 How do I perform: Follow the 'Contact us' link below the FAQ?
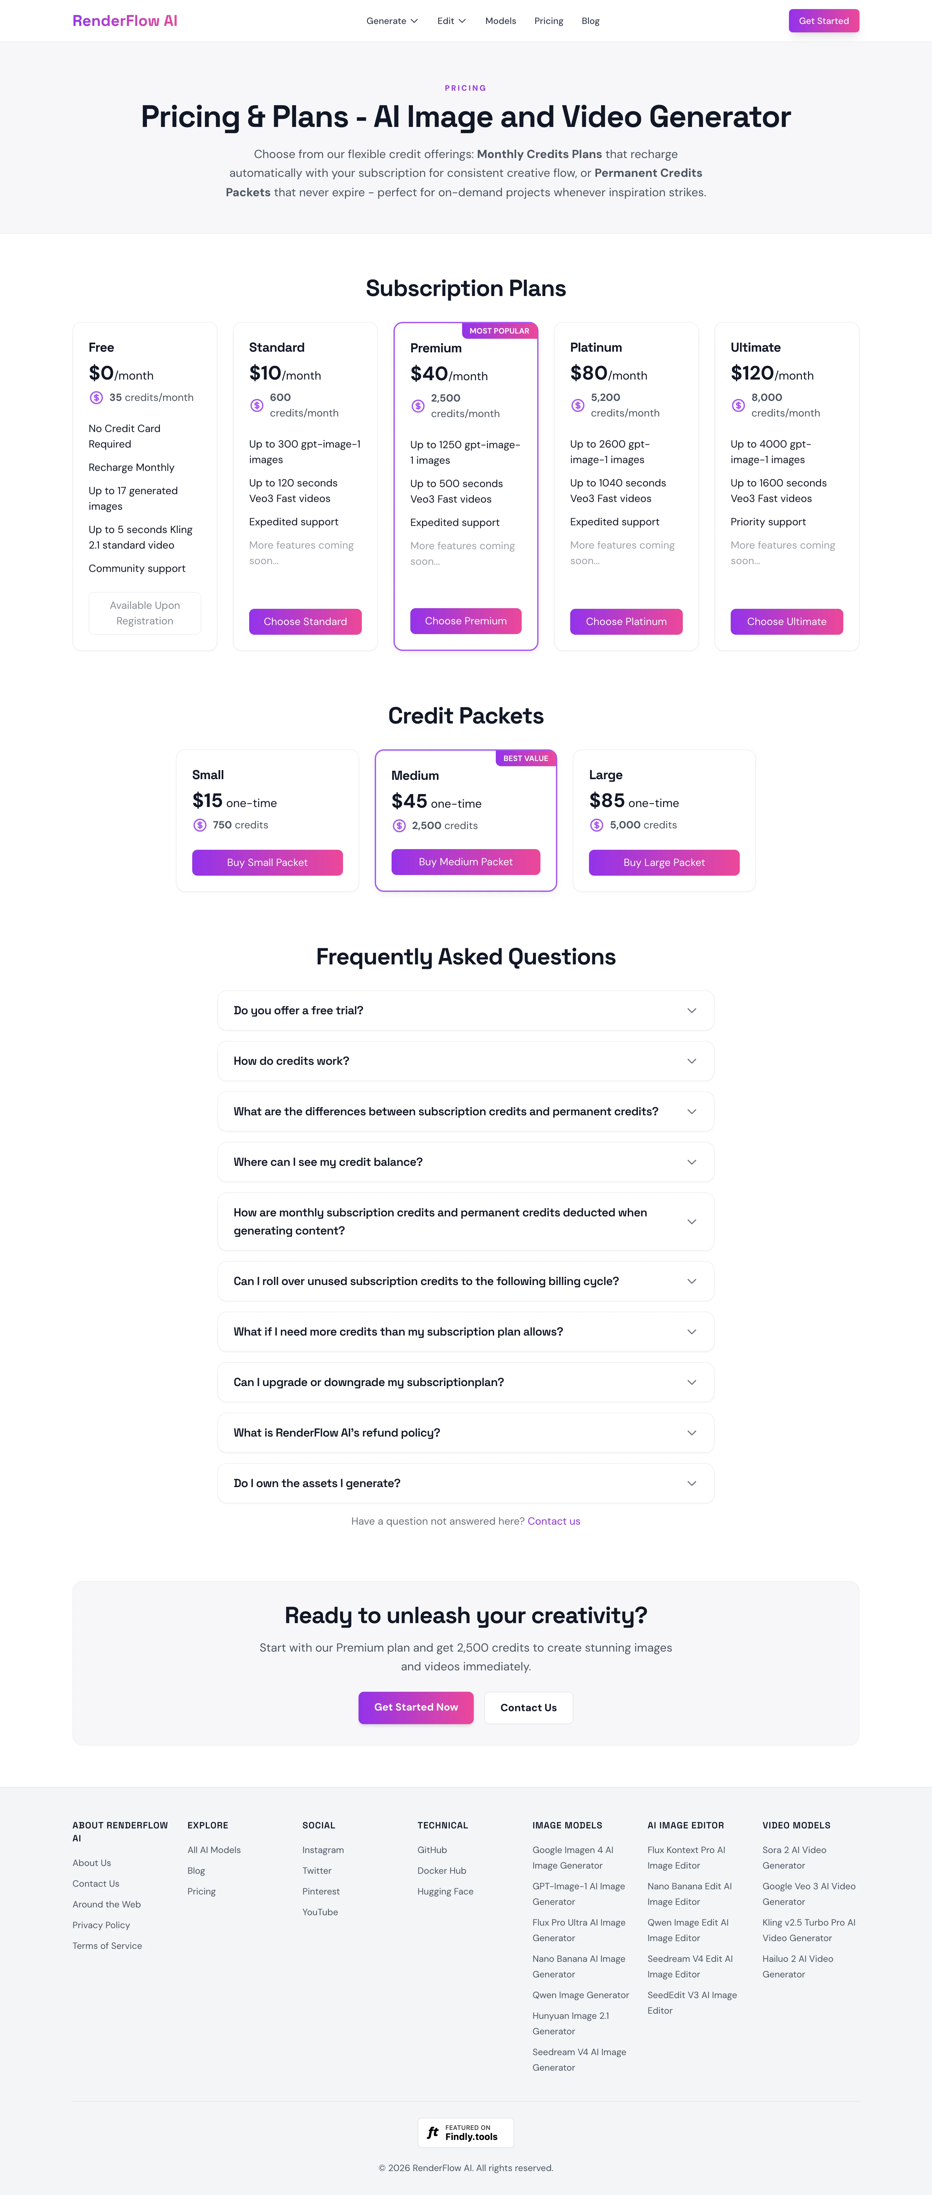point(554,1521)
